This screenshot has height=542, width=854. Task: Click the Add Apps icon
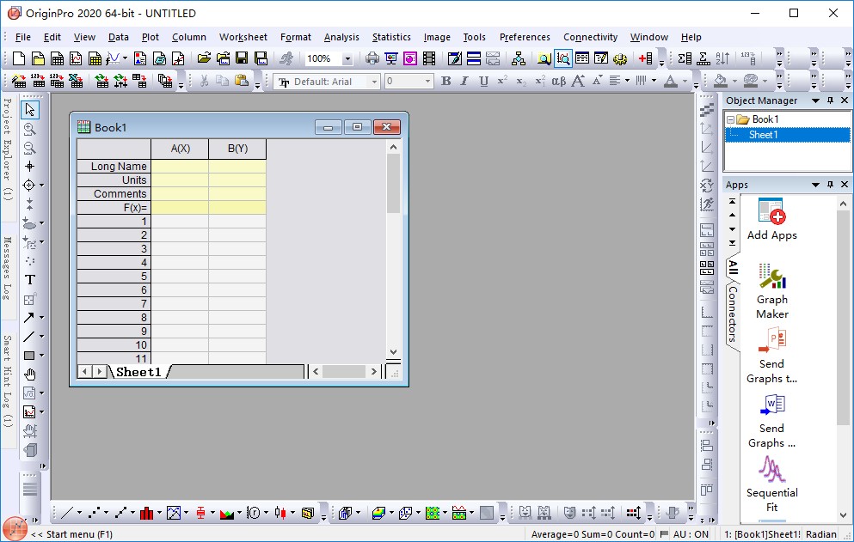point(771,220)
